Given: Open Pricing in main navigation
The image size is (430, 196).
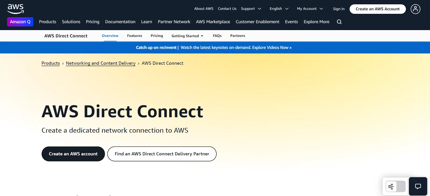Looking at the screenshot, I should (92, 22).
